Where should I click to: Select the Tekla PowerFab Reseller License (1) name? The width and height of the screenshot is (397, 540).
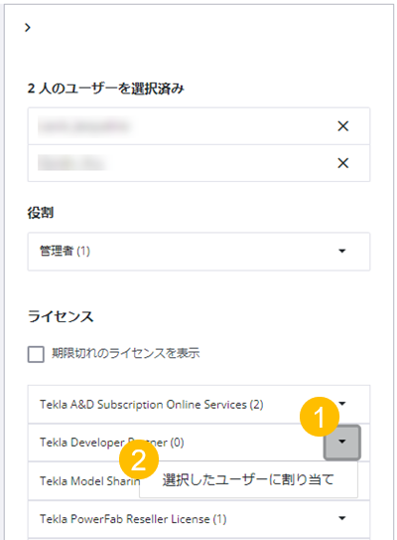coord(133,519)
